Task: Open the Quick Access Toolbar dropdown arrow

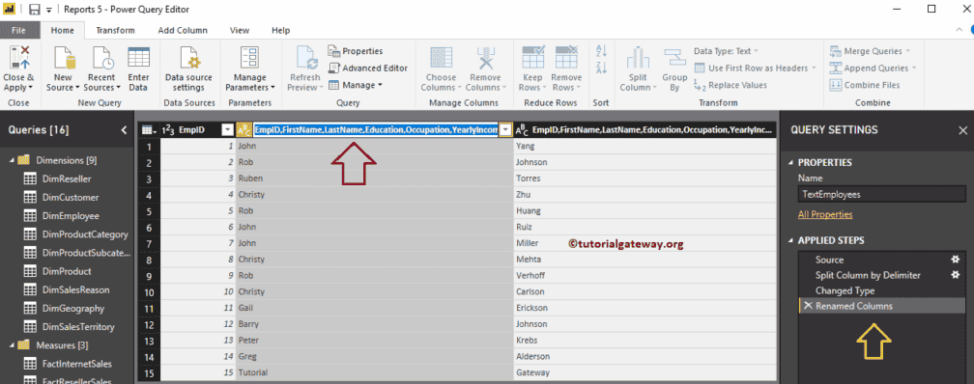Action: click(x=48, y=10)
